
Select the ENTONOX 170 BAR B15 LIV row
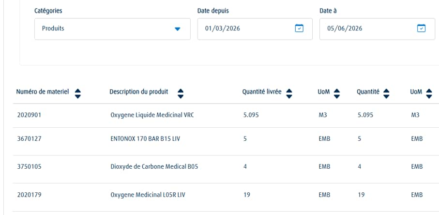[226, 141]
